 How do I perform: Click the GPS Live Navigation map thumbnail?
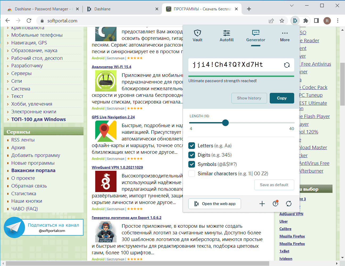(x=106, y=131)
